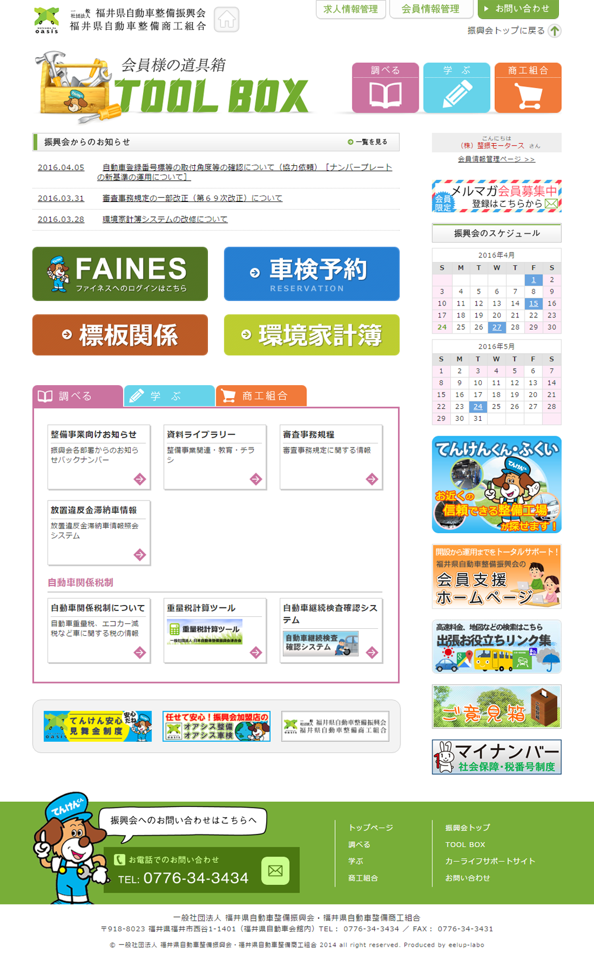Open the pink 調べる book icon button
594x961 pixels.
click(386, 88)
